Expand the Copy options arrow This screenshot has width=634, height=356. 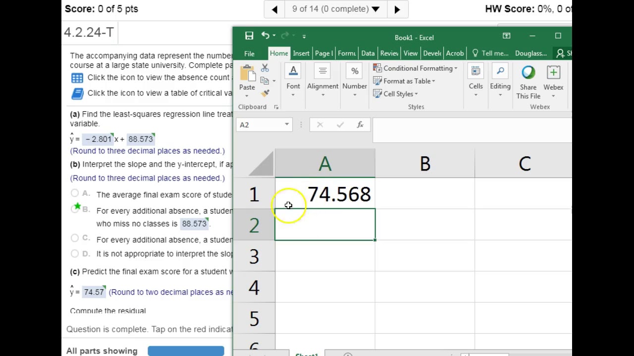point(274,81)
